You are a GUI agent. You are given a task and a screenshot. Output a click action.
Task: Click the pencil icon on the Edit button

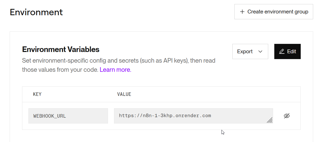(x=282, y=51)
